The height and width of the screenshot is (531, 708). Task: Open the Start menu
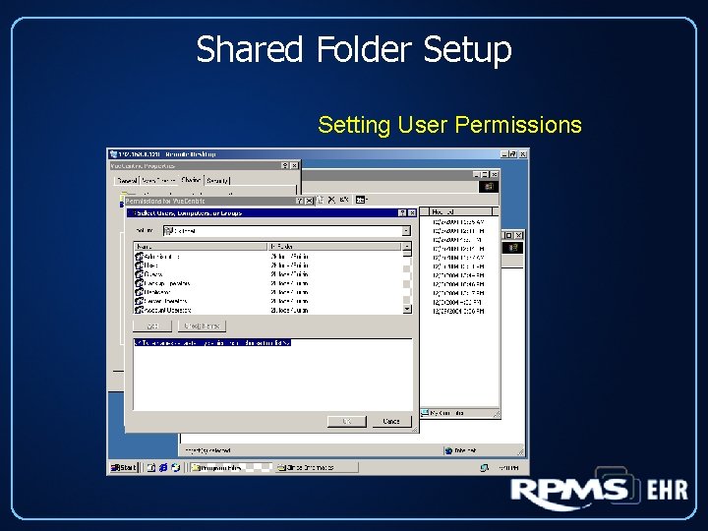click(x=124, y=467)
